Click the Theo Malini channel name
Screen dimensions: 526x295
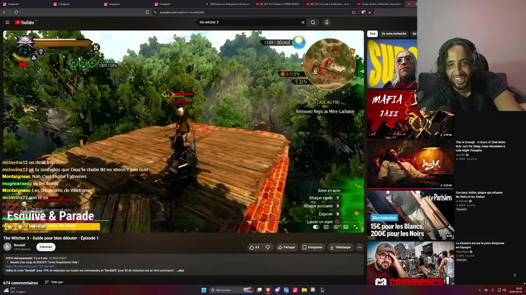pos(462,252)
